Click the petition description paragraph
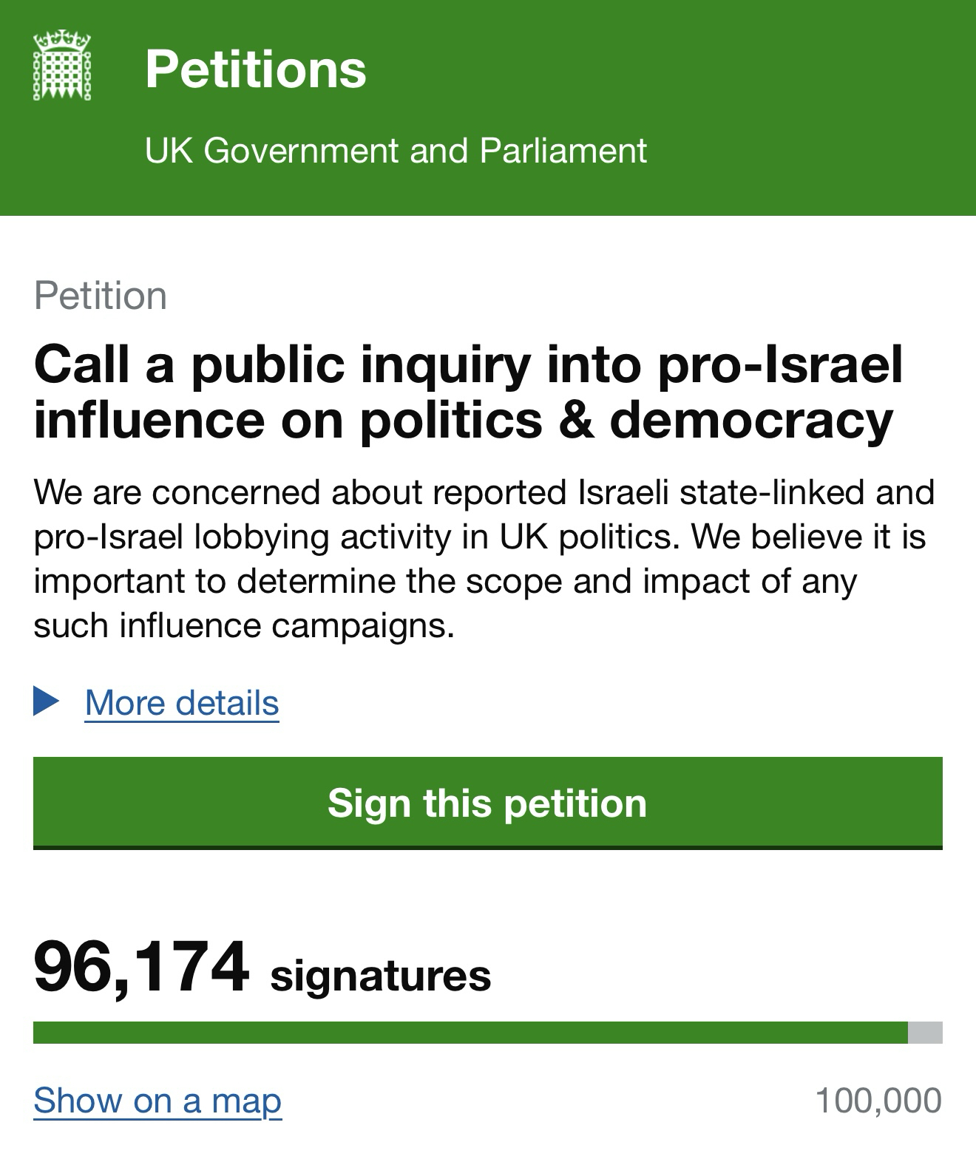Viewport: 976px width, 1162px height. coord(484,559)
